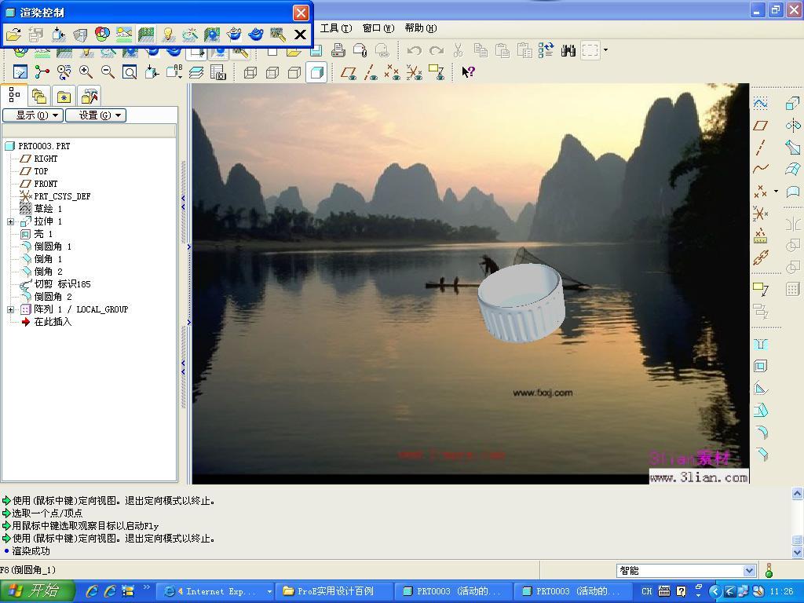
Task: Select PRT0003.PRT in model tree
Action: point(44,146)
